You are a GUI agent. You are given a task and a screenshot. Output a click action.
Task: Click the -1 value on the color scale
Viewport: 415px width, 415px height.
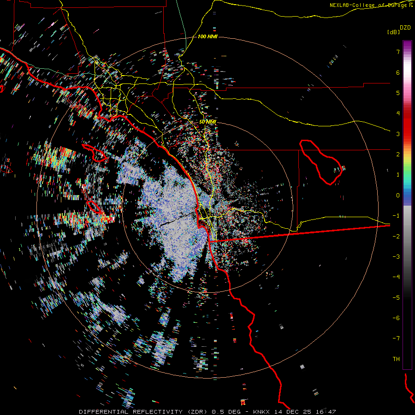click(396, 216)
